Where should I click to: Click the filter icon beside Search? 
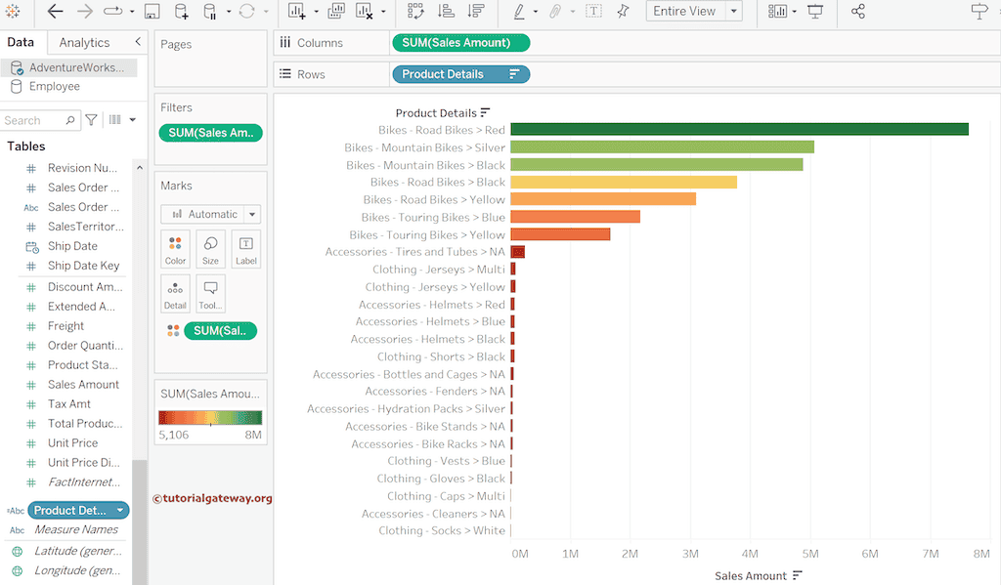pyautogui.click(x=91, y=120)
